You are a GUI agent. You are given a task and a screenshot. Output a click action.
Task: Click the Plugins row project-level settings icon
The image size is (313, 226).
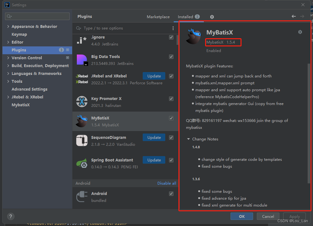[x=68, y=50]
